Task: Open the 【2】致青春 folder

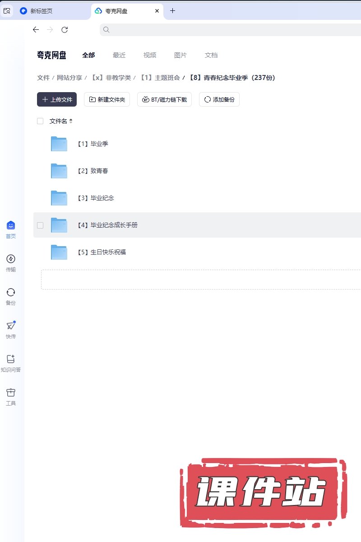Action: [x=99, y=171]
